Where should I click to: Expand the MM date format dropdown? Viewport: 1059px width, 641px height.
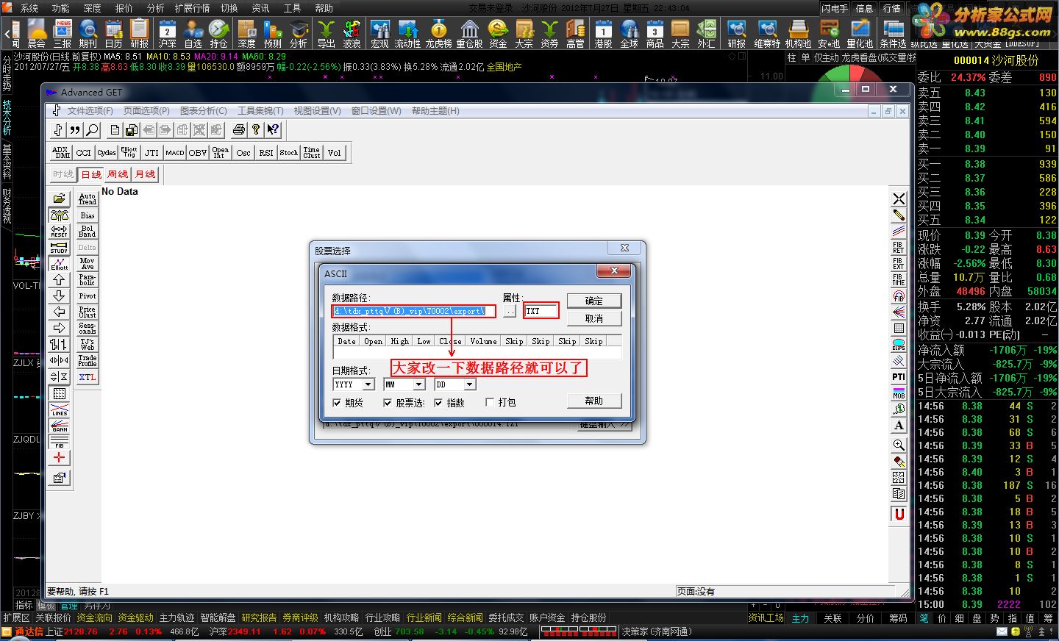point(418,384)
